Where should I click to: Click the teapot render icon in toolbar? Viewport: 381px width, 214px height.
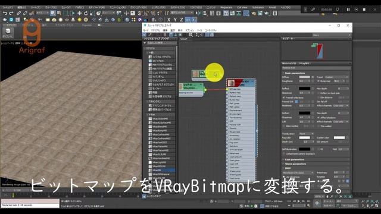(x=267, y=13)
